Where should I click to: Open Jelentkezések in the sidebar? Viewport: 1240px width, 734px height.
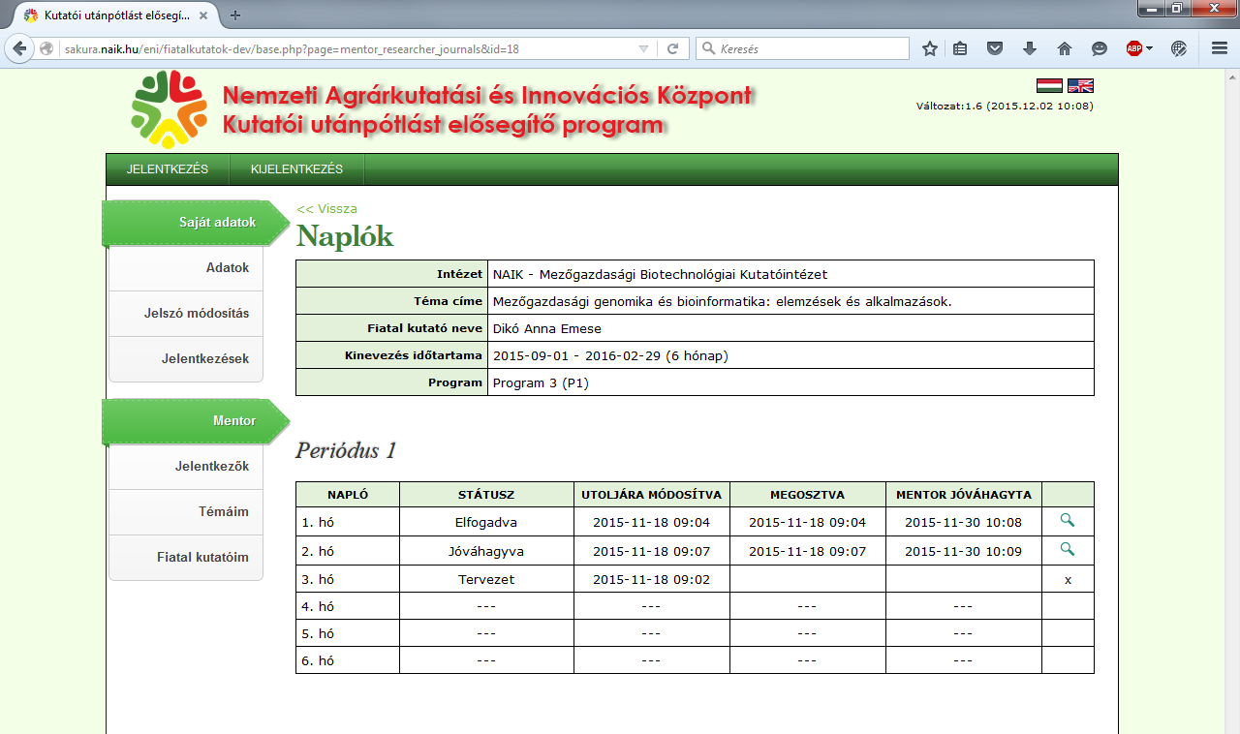[186, 359]
